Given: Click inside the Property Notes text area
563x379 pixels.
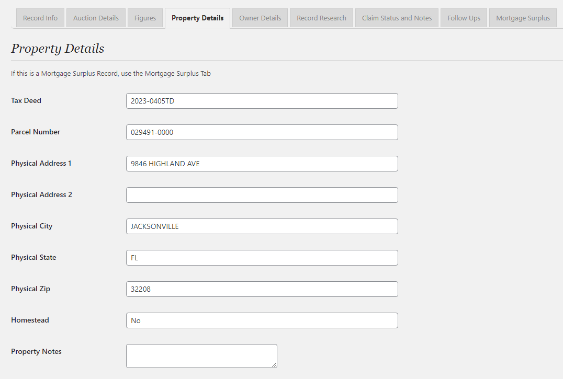Looking at the screenshot, I should point(201,355).
